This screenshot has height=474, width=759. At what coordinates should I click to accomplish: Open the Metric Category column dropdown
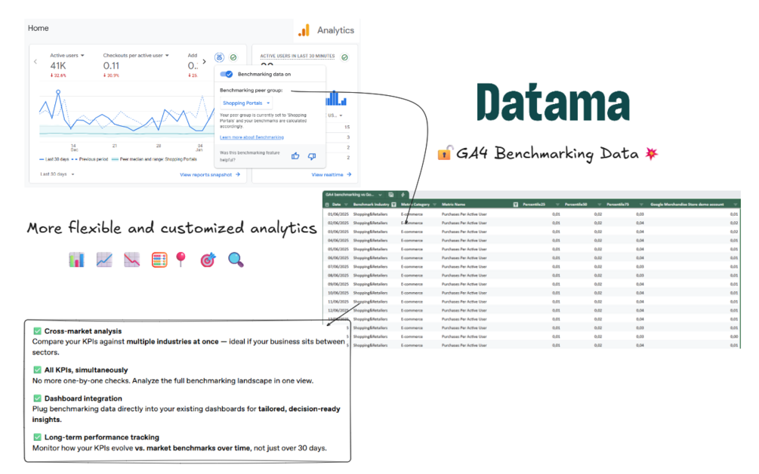click(x=435, y=205)
